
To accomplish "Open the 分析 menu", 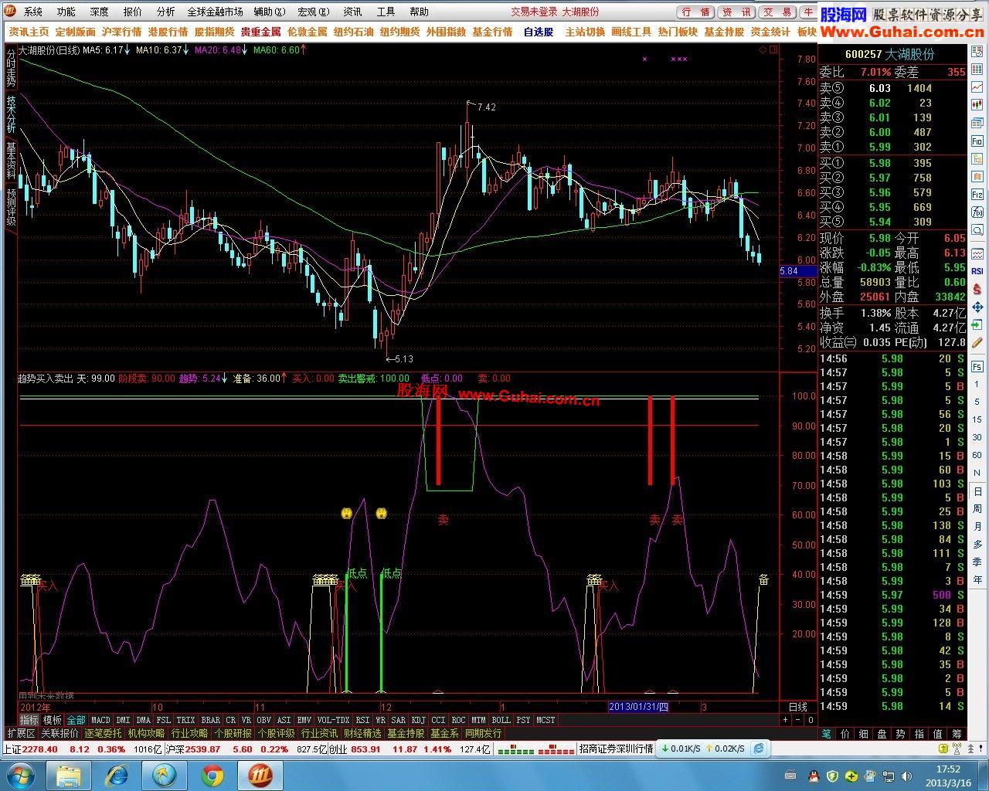I will (165, 12).
